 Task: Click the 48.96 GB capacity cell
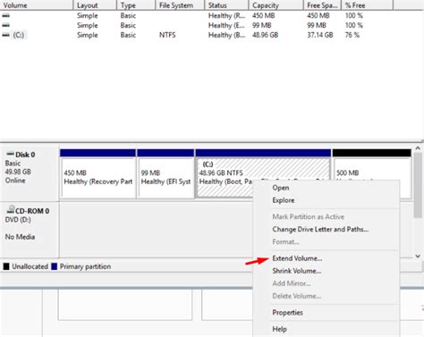(266, 35)
